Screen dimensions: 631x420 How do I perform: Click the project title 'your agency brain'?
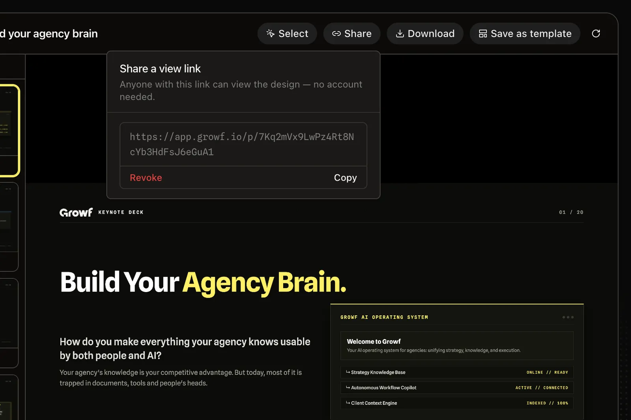pos(53,34)
